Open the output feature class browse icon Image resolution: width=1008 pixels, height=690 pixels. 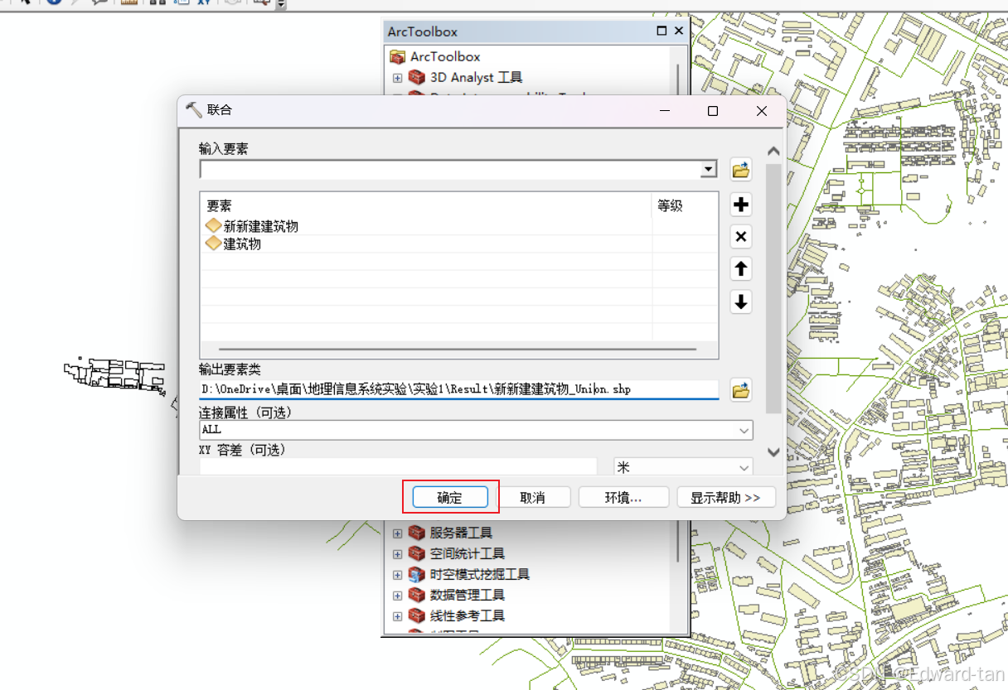point(740,389)
